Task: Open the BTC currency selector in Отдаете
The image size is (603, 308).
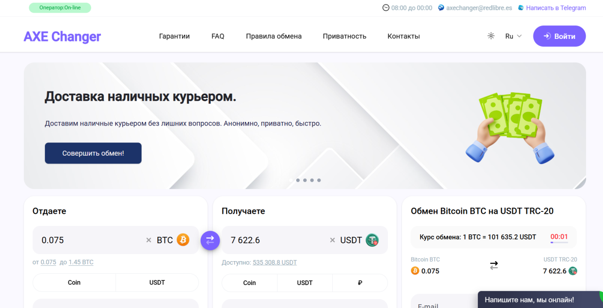Action: click(172, 240)
